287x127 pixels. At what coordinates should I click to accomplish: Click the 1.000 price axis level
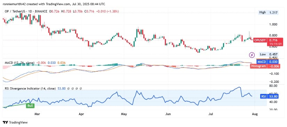click(x=273, y=24)
